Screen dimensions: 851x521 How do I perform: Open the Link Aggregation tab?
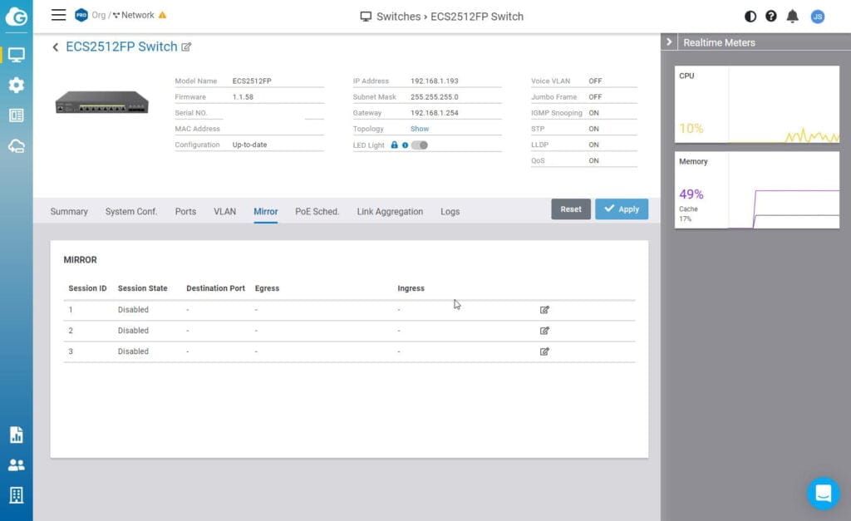[390, 211]
